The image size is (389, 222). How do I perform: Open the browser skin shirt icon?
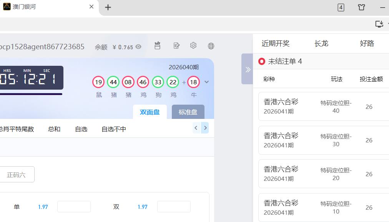(x=361, y=7)
